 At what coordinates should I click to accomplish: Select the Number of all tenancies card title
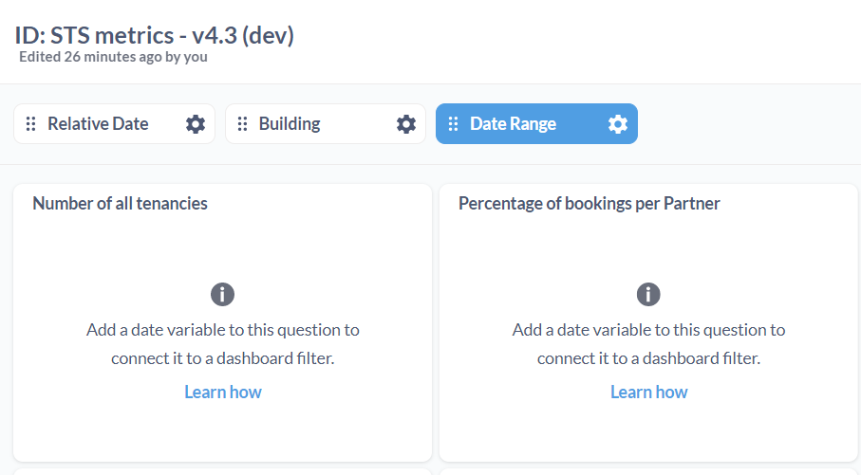[x=120, y=204]
